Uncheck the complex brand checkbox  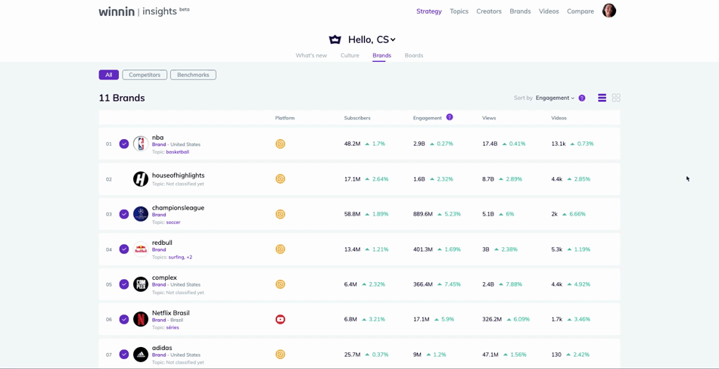[124, 284]
